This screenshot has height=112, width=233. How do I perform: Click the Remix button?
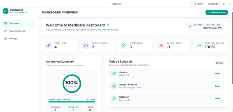point(198,4)
